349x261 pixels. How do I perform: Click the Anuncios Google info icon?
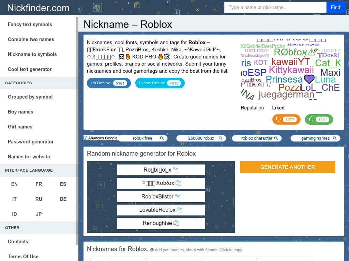(x=86, y=138)
